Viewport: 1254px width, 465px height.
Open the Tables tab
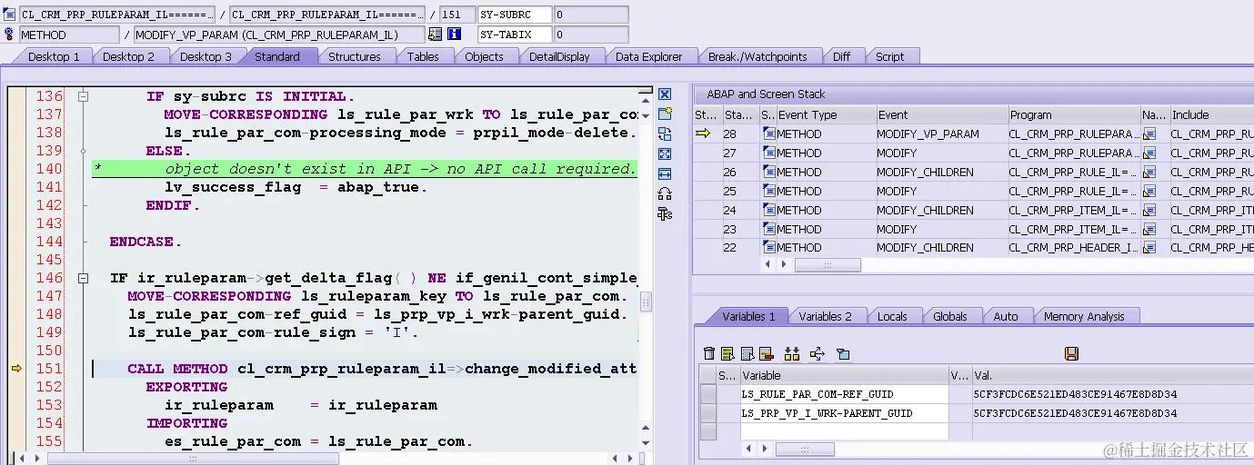point(423,56)
